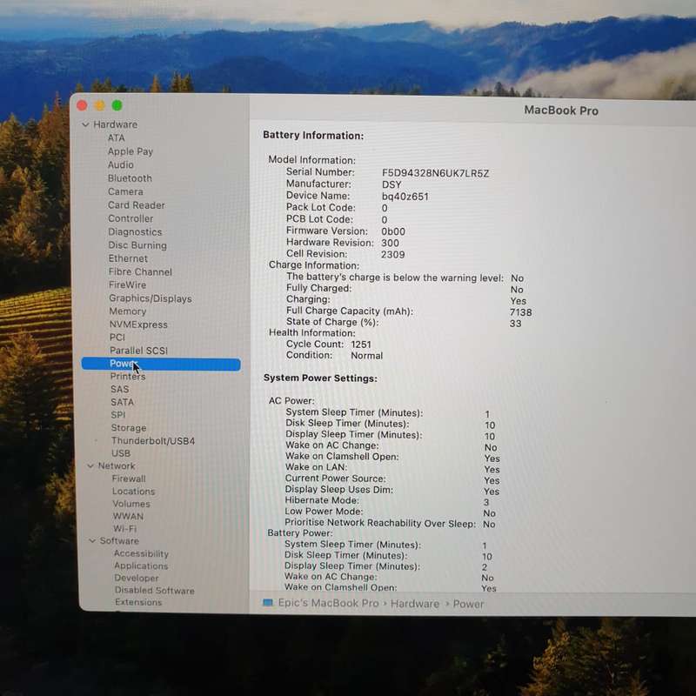Screen dimensions: 696x696
Task: Show Wi-Fi network info
Action: pyautogui.click(x=124, y=529)
